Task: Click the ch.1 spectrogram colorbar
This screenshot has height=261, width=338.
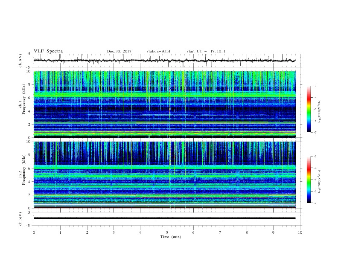Action: pos(309,109)
